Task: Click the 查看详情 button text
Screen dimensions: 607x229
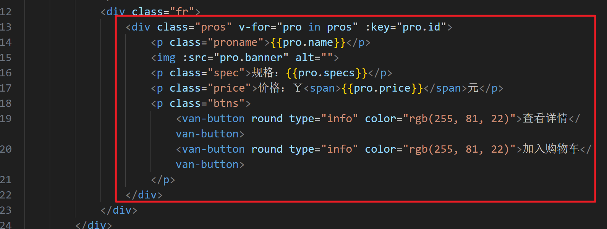Action: coord(545,118)
